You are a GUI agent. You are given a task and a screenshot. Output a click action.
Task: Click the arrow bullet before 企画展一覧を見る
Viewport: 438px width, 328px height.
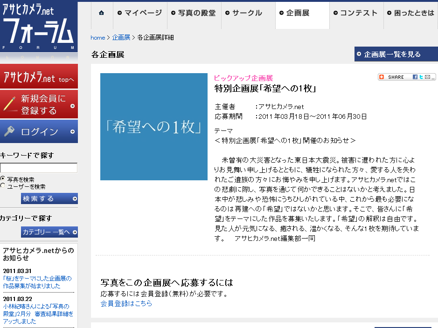359,54
